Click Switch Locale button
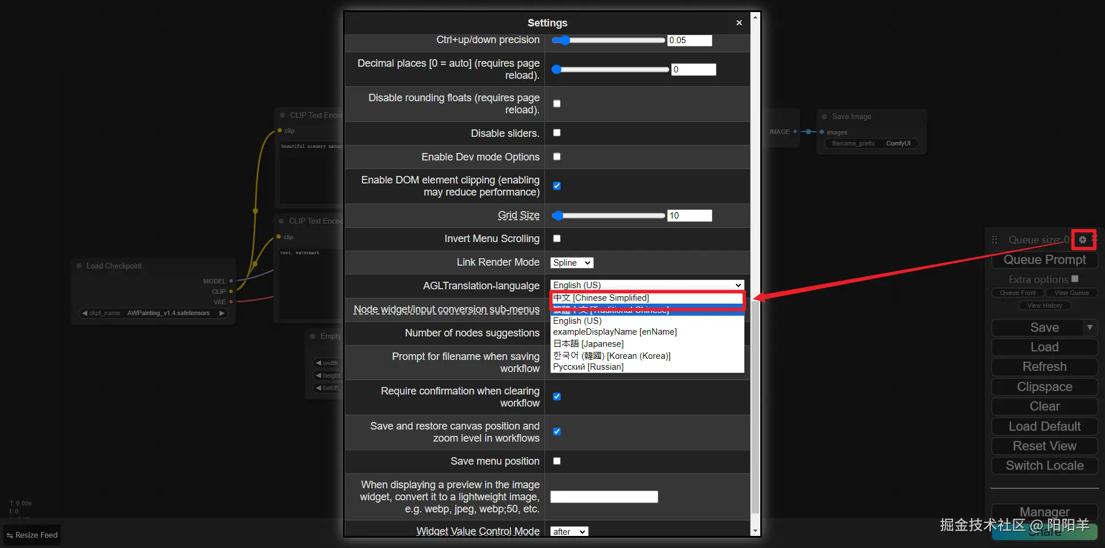This screenshot has height=548, width=1105. tap(1045, 466)
